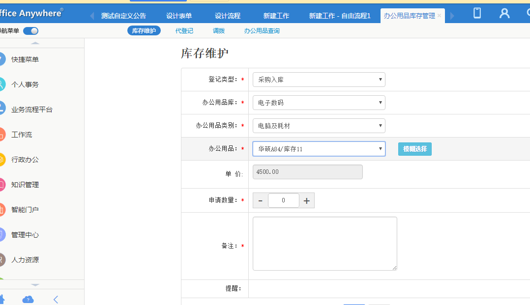Open the 登记类型 dropdown
Screen dimensions: 530x305
click(x=319, y=80)
